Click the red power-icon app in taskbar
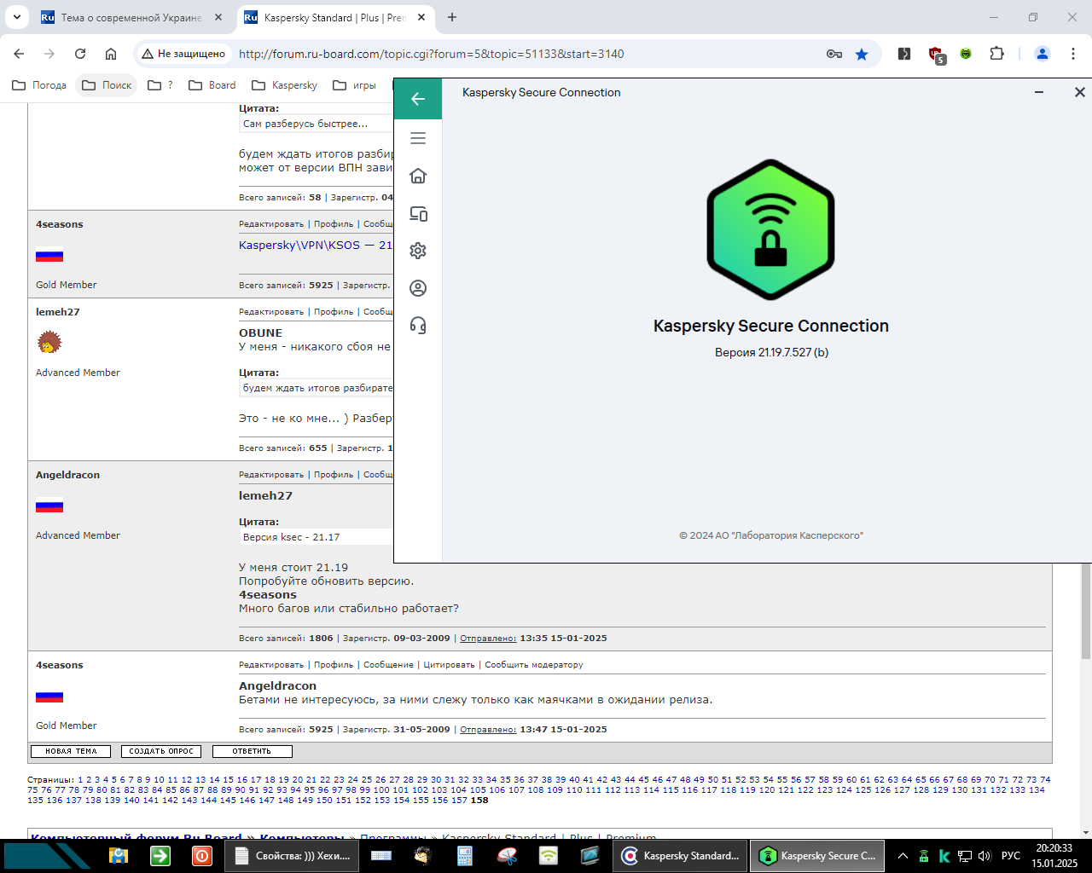The image size is (1092, 873). (x=202, y=856)
